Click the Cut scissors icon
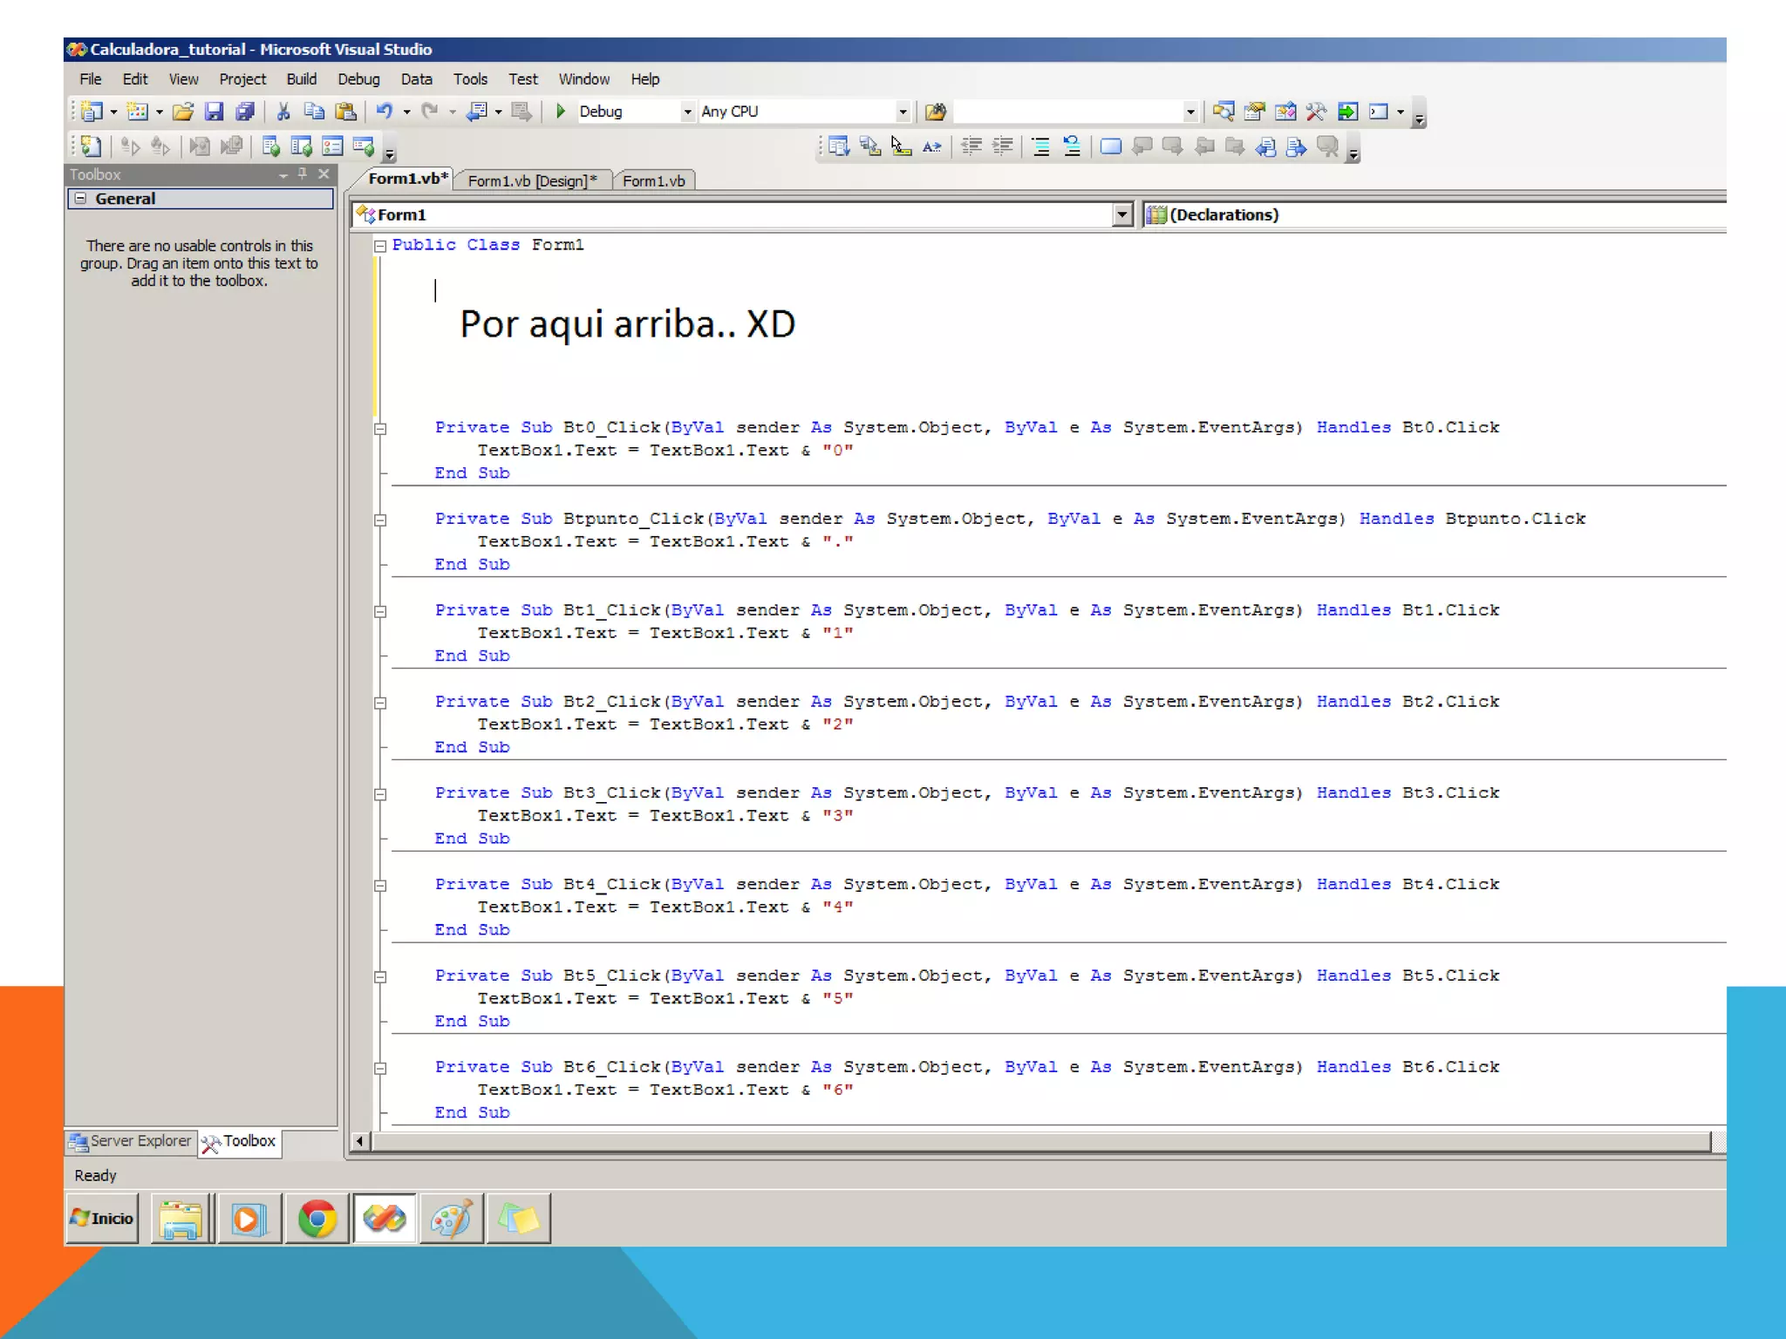1786x1339 pixels. point(283,112)
